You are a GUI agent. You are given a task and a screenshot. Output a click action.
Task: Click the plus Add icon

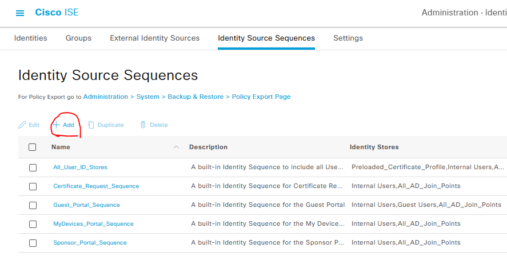56,125
